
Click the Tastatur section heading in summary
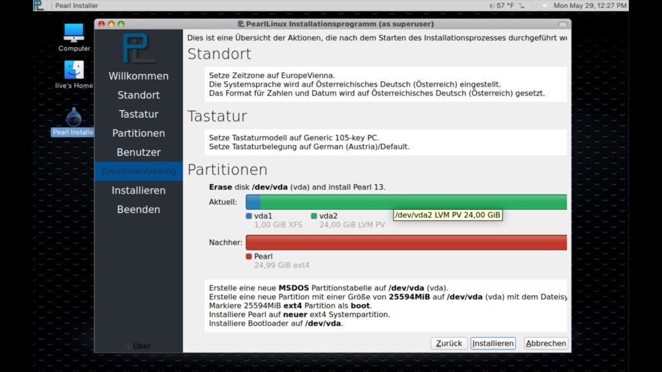[x=217, y=116]
